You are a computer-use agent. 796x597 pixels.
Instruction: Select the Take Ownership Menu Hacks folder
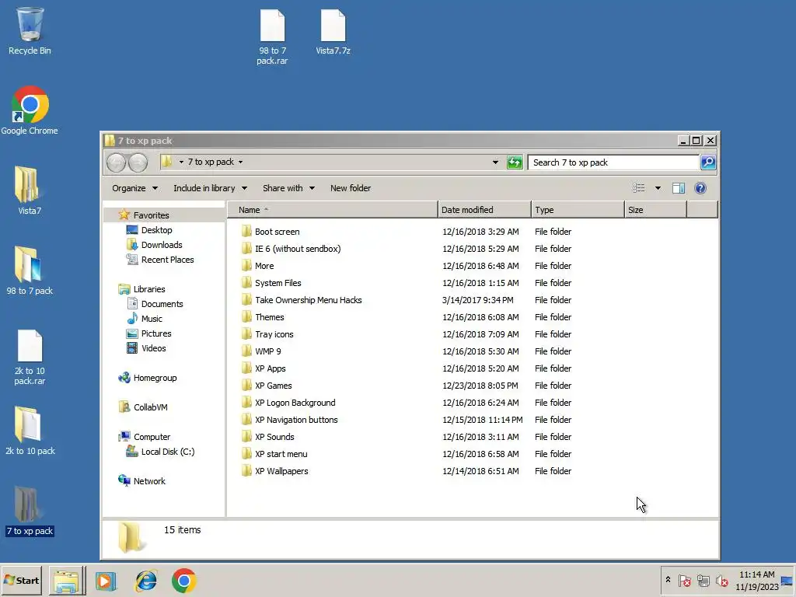(x=308, y=300)
